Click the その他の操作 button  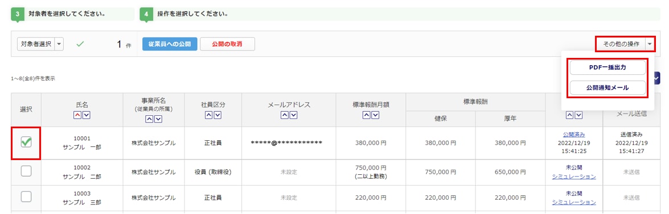(x=621, y=44)
